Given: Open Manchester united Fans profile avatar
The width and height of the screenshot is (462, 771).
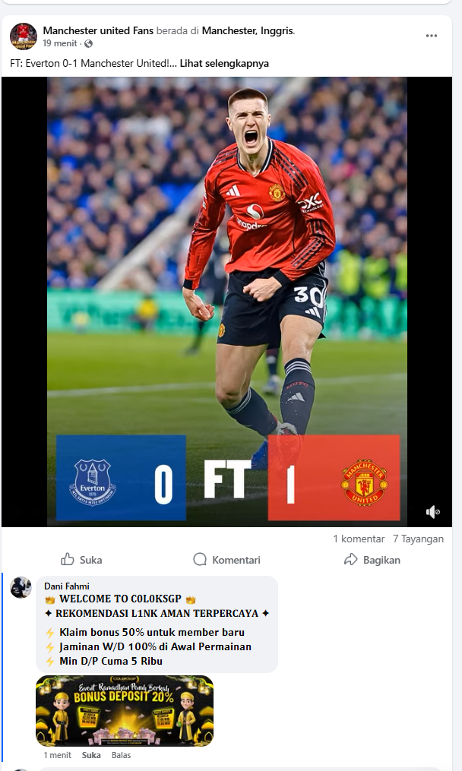Looking at the screenshot, I should pyautogui.click(x=23, y=36).
